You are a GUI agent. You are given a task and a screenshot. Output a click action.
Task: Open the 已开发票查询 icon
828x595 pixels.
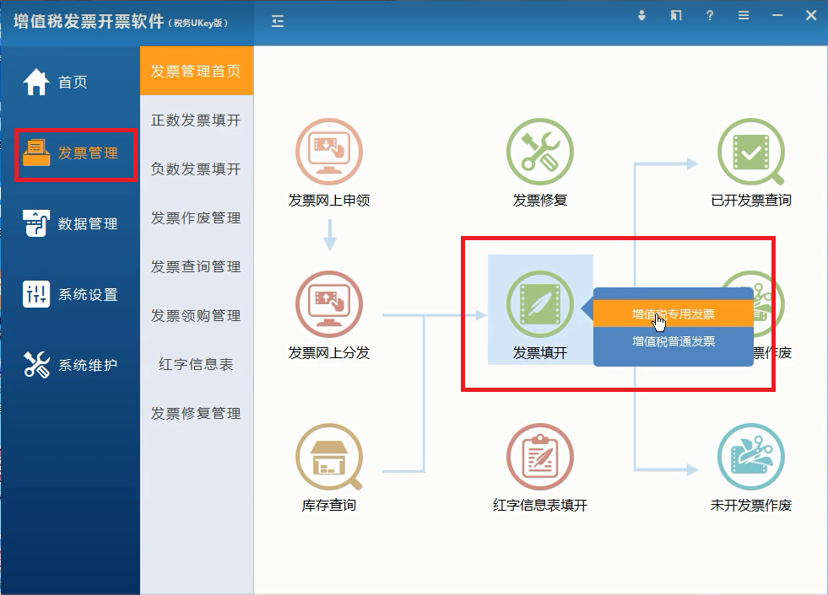[751, 152]
